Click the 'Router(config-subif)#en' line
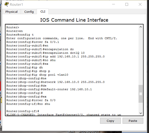Image resolution: width=149 pixels, height=133 pixels. tap(27, 45)
